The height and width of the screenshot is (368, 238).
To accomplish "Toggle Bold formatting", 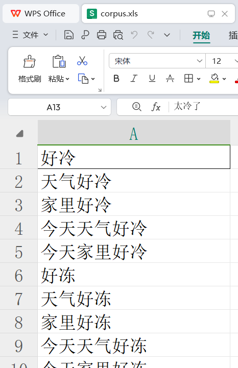I will (116, 78).
